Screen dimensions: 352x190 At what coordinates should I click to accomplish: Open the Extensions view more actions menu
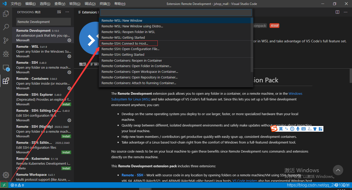67,12
